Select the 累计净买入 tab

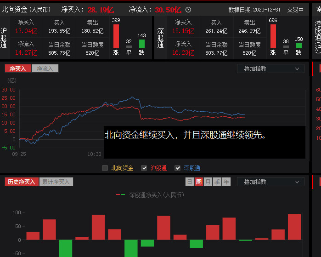tap(56, 182)
